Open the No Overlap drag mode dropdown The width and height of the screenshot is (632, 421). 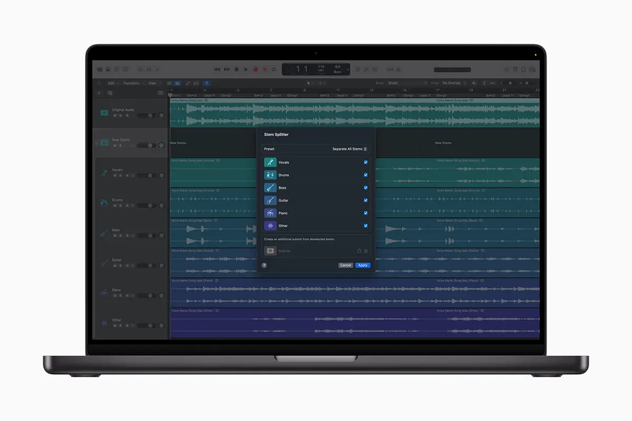[453, 83]
